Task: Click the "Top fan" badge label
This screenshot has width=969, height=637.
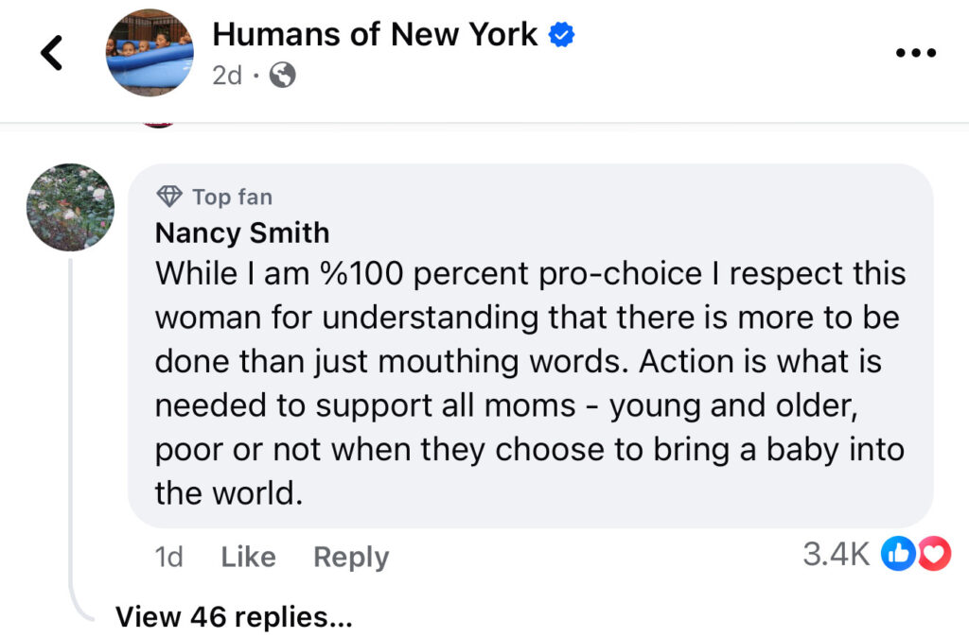Action: pos(232,197)
